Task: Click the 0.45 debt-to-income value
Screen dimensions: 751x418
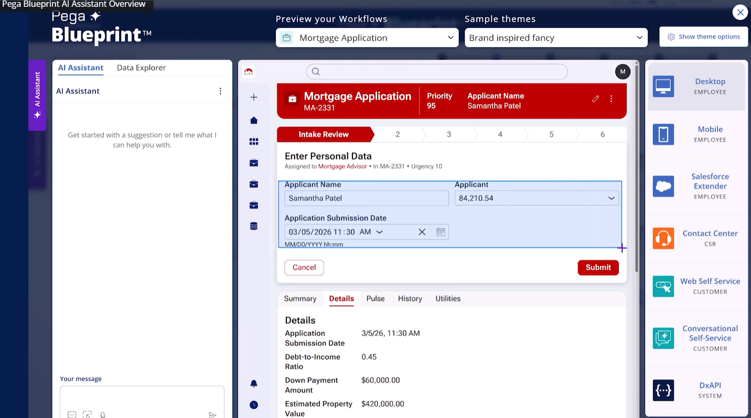Action: [369, 357]
